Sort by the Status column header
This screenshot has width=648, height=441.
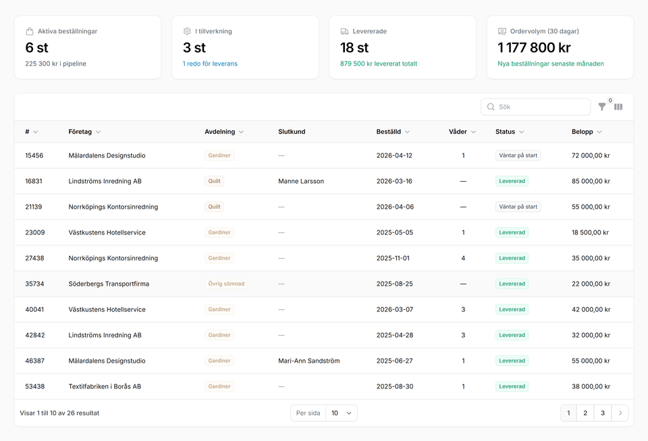tap(509, 132)
